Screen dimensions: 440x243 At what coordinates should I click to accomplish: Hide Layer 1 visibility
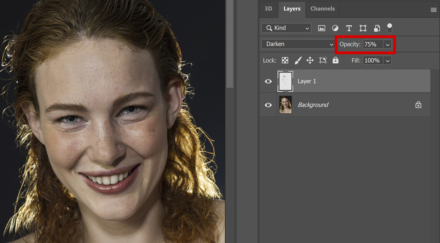pyautogui.click(x=268, y=81)
